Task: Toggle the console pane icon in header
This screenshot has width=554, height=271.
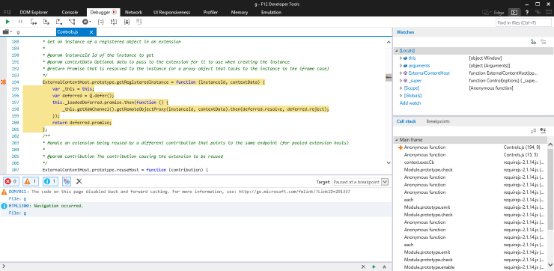Action: click(x=514, y=13)
